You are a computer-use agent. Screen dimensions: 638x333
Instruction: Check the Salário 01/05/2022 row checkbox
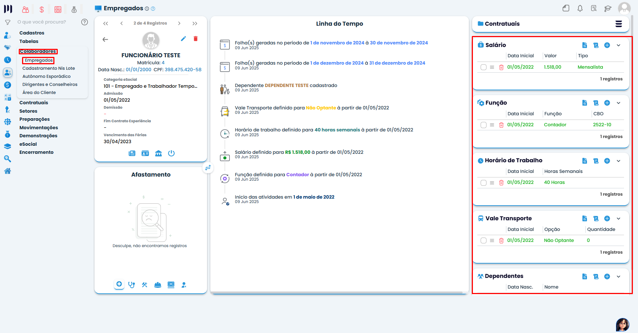point(484,67)
